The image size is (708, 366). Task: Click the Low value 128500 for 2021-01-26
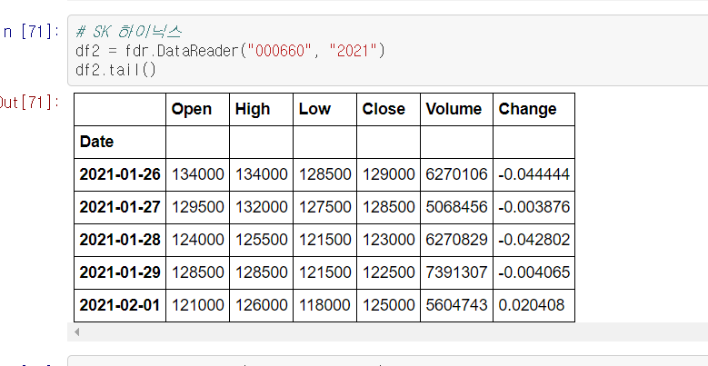(324, 174)
